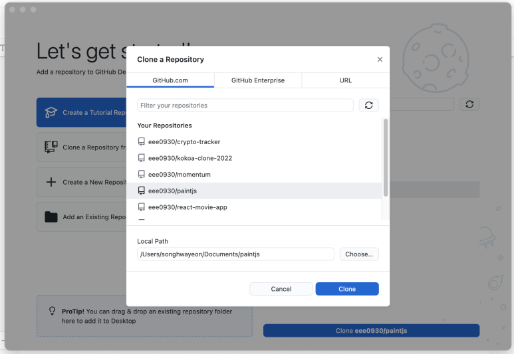Select eee0930/kokoa-clone-2022 repository
Image resolution: width=514 pixels, height=354 pixels.
[254, 158]
